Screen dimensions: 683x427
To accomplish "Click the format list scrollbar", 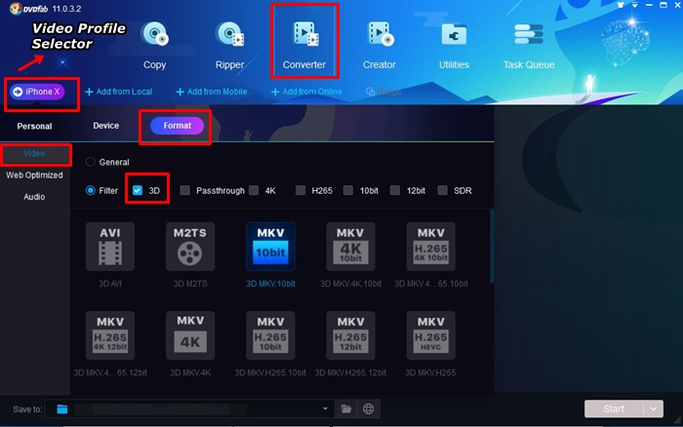I will (x=492, y=247).
